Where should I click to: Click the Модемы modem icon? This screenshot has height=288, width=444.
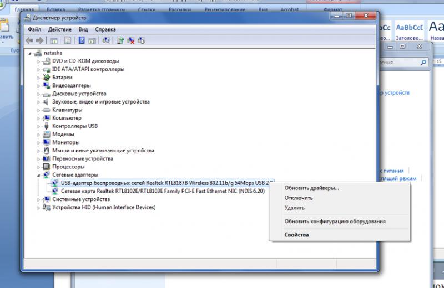click(46, 134)
